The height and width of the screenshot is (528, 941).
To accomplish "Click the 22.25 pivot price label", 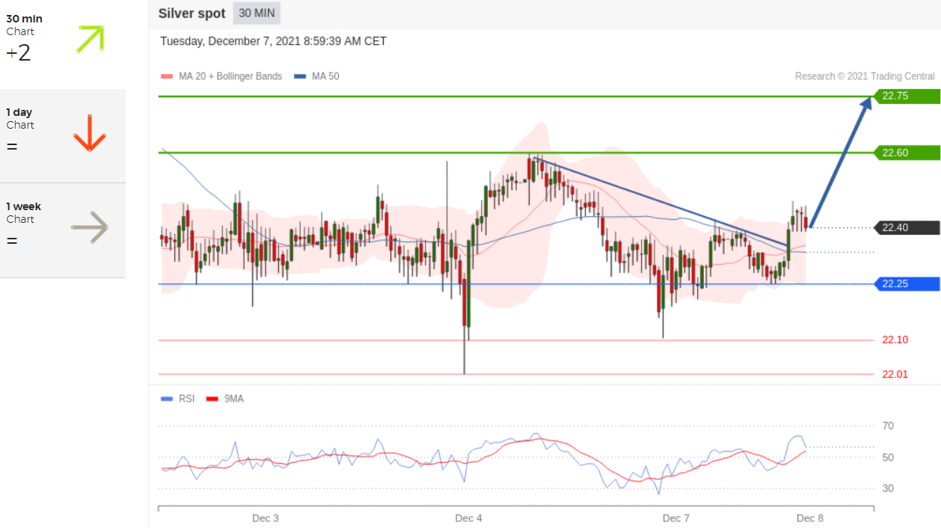I will [x=907, y=283].
